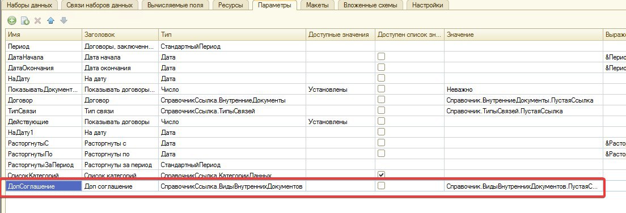Click the Тип column header
Screen dimensions: 626x213
[x=232, y=35]
